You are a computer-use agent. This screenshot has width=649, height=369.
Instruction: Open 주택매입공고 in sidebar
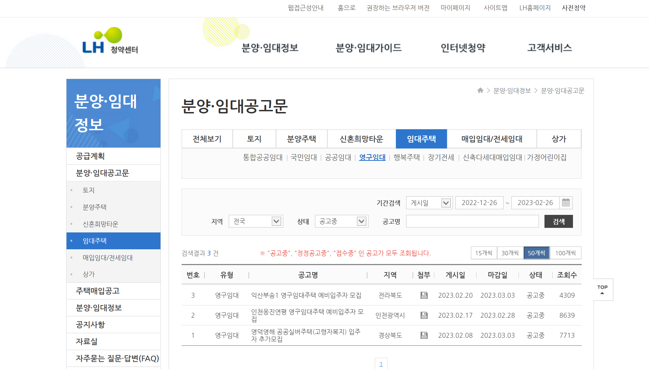pyautogui.click(x=113, y=291)
